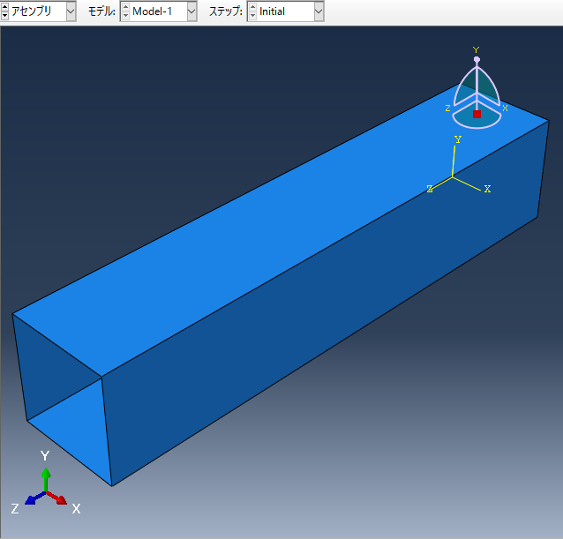Viewport: 563px width, 539px height.
Task: Select the yellow datum coordinate system origin
Action: (453, 177)
